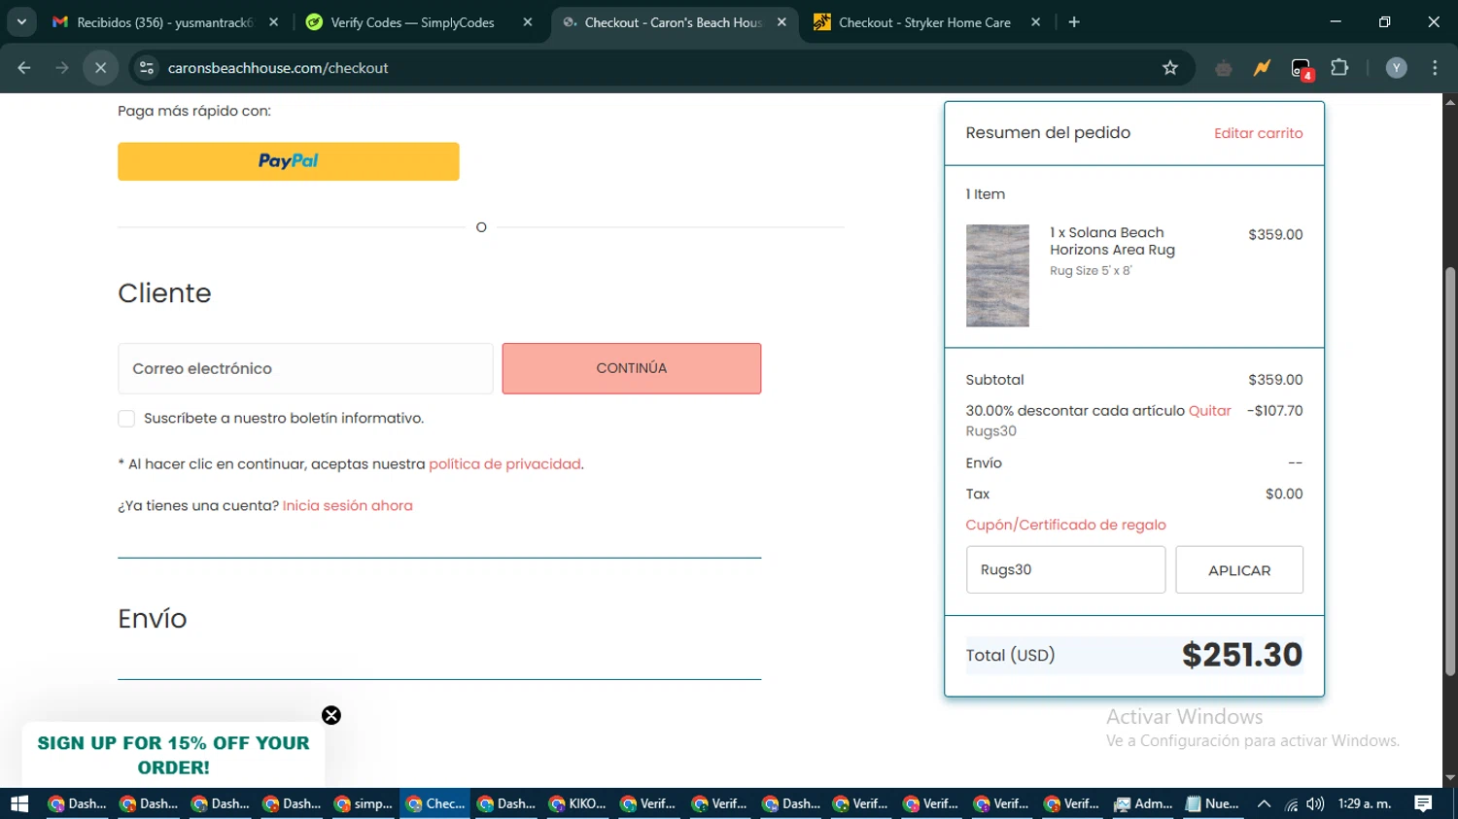Click the discount amount -$107.70
The image size is (1458, 819).
(1275, 411)
